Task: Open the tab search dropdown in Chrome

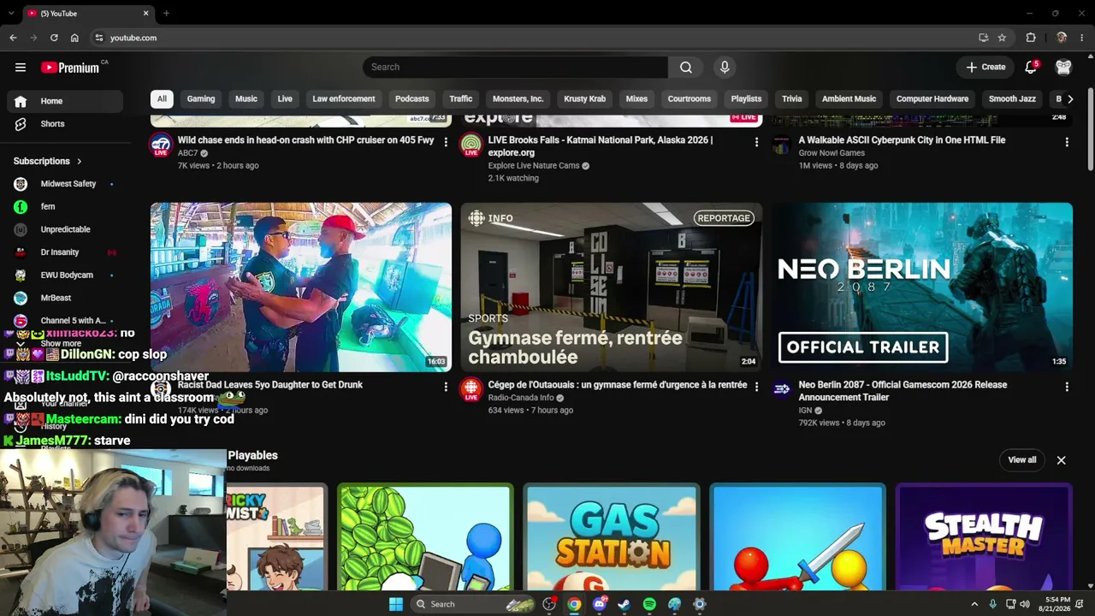Action: 11,14
